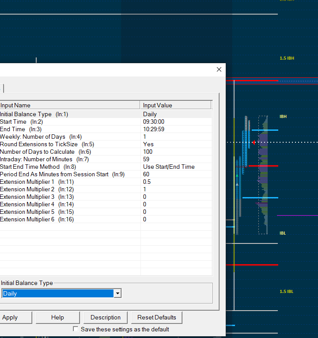Select Round Extensions to TickSize Yes value
Screen dimensions: 318x338
click(148, 144)
